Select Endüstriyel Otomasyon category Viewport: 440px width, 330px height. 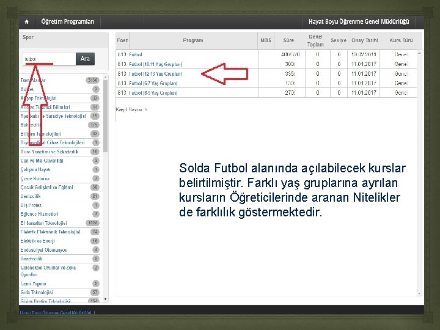44,250
